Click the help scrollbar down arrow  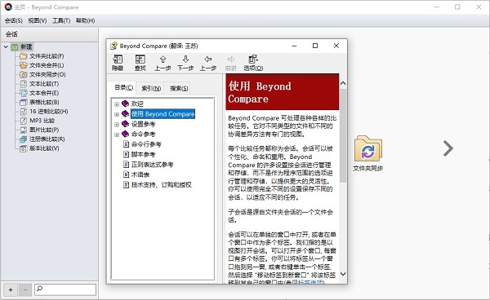[343, 274]
